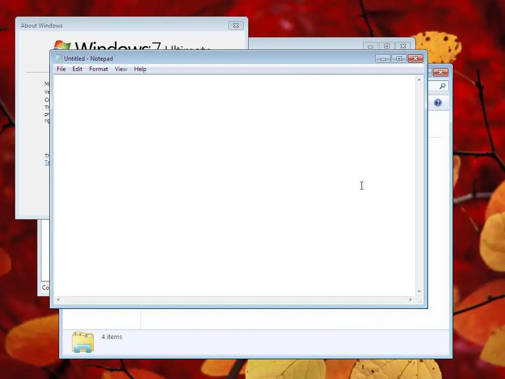Open the Format menu in Notepad
The height and width of the screenshot is (379, 505).
coord(99,69)
